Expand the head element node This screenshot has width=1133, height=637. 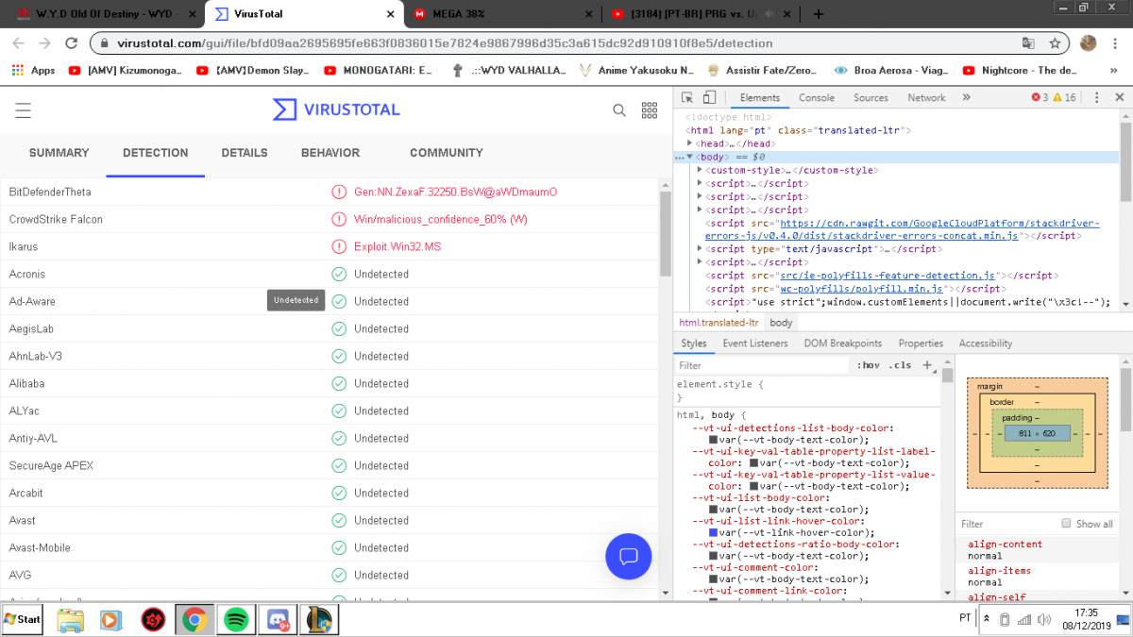[690, 143]
